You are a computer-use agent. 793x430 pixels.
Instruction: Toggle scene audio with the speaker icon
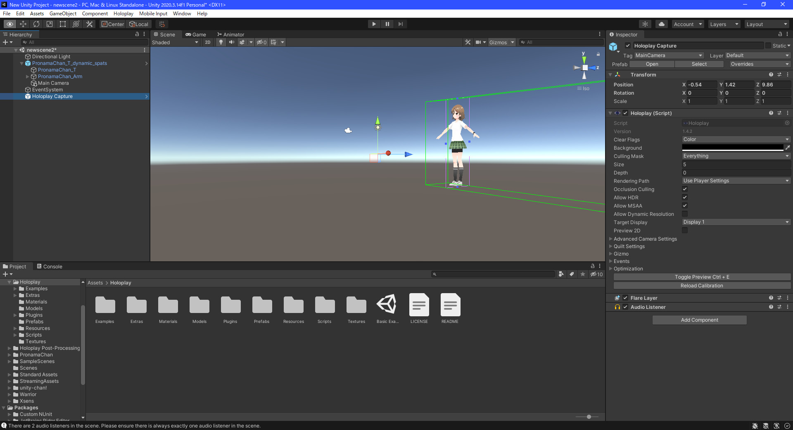pos(231,42)
